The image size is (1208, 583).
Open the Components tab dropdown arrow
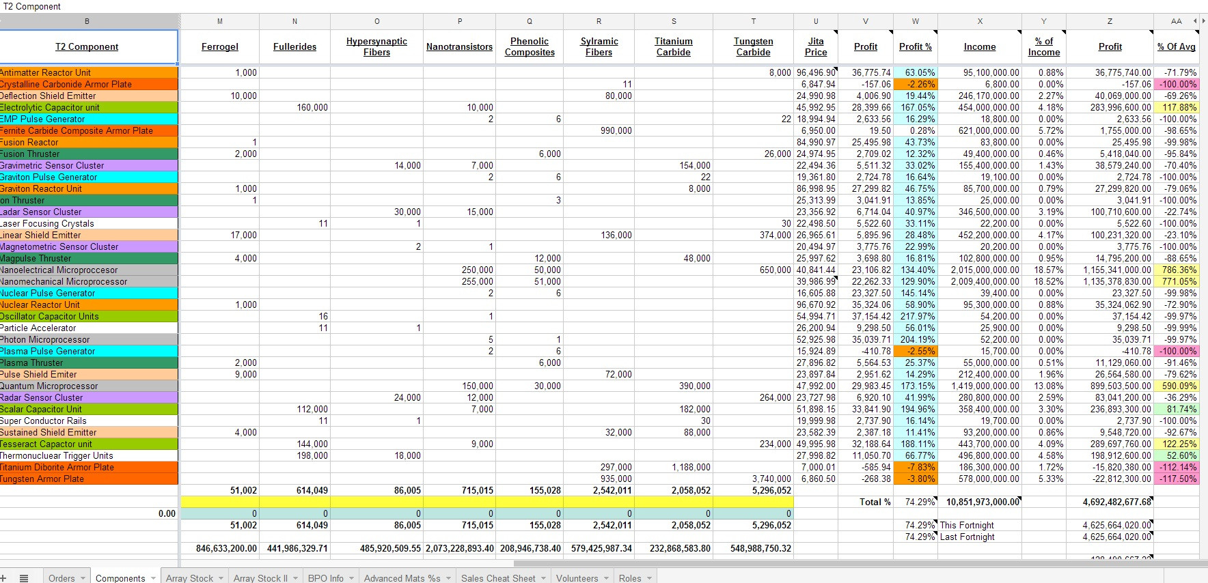[x=154, y=578]
